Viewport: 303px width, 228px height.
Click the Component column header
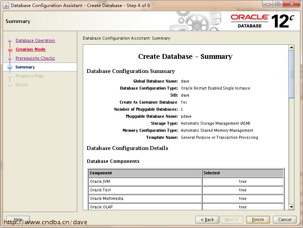[145, 173]
